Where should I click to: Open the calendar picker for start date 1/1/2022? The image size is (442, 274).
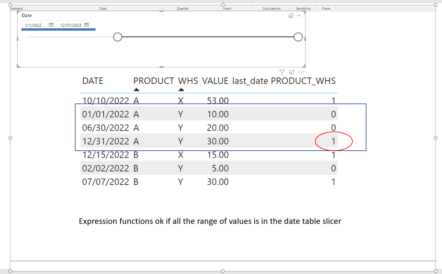(x=51, y=25)
